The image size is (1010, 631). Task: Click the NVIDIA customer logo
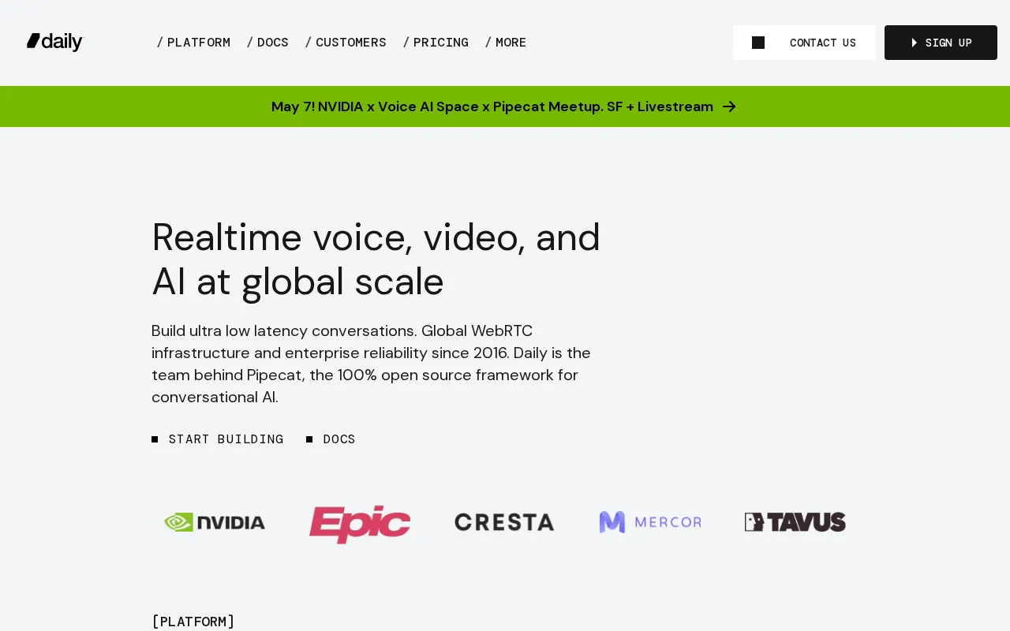click(215, 522)
